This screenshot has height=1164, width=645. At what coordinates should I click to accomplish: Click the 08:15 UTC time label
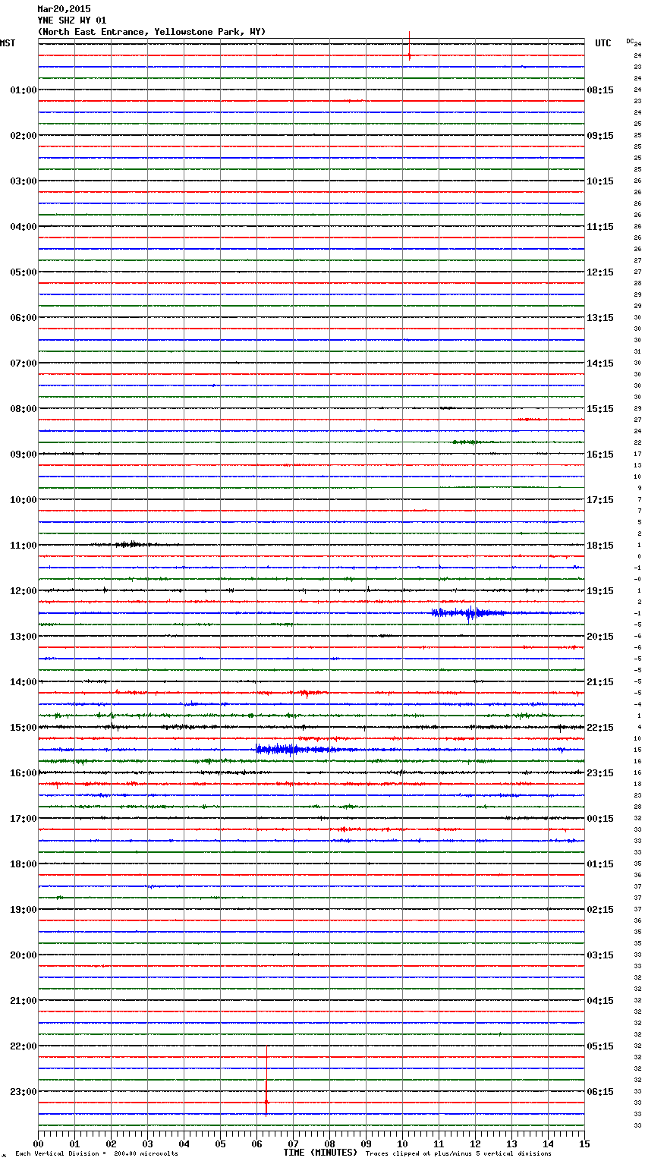(x=600, y=90)
